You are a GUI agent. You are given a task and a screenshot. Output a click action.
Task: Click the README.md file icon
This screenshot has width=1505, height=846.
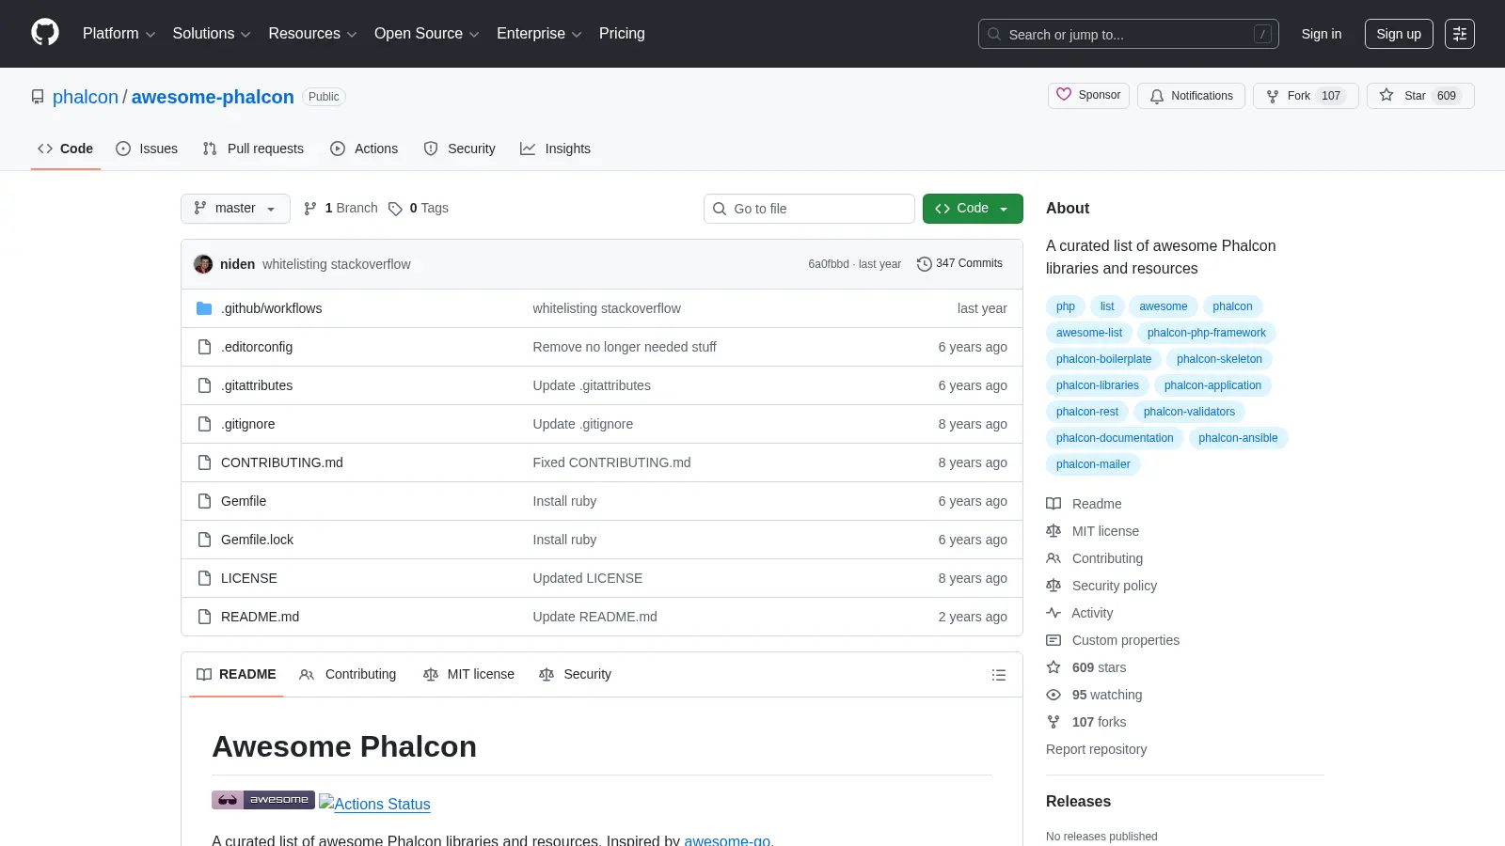tap(204, 617)
